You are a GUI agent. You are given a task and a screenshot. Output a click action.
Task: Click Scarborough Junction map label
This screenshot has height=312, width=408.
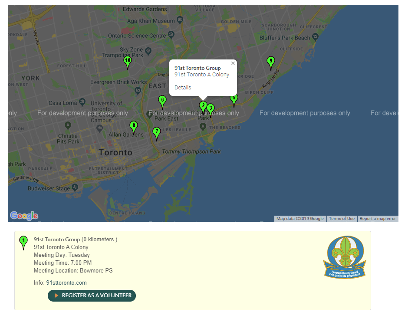click(279, 27)
